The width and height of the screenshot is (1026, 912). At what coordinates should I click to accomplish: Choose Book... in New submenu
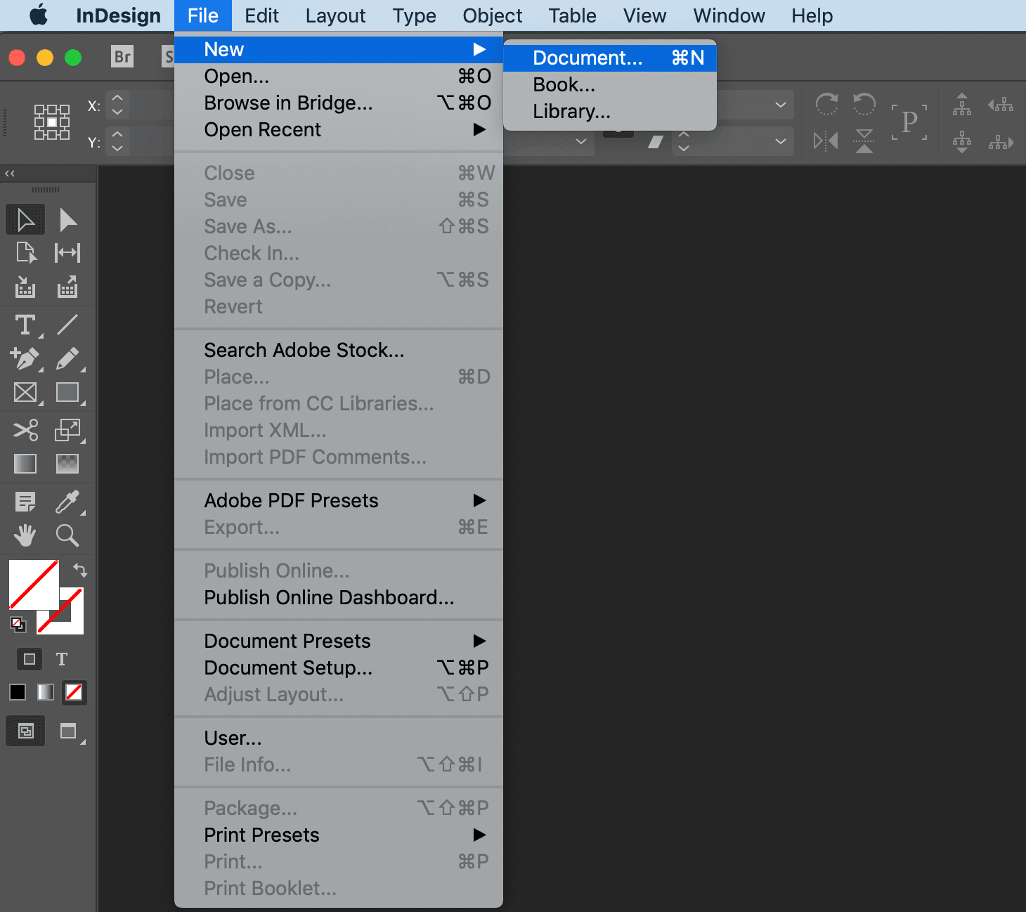[610, 84]
